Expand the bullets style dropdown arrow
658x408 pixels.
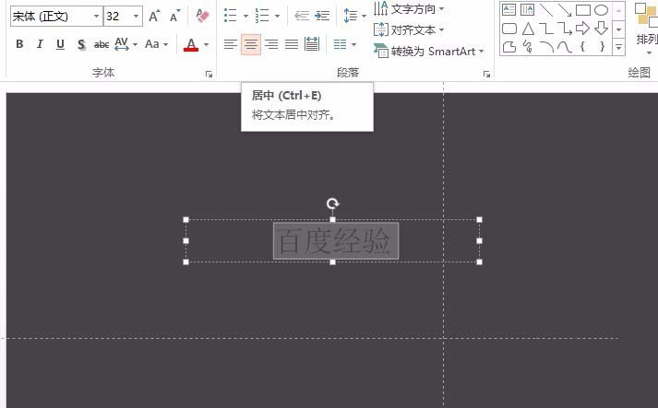245,17
